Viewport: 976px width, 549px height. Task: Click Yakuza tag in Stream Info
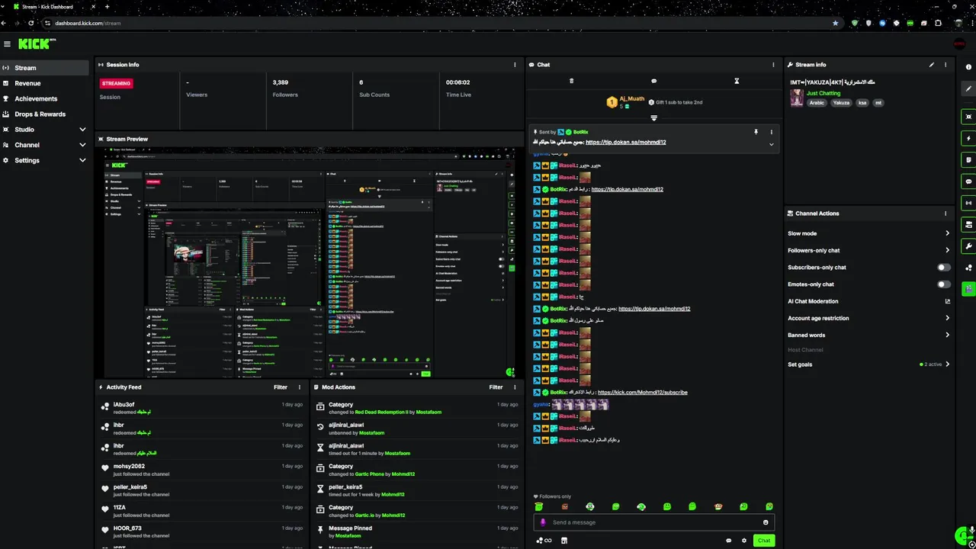point(841,103)
